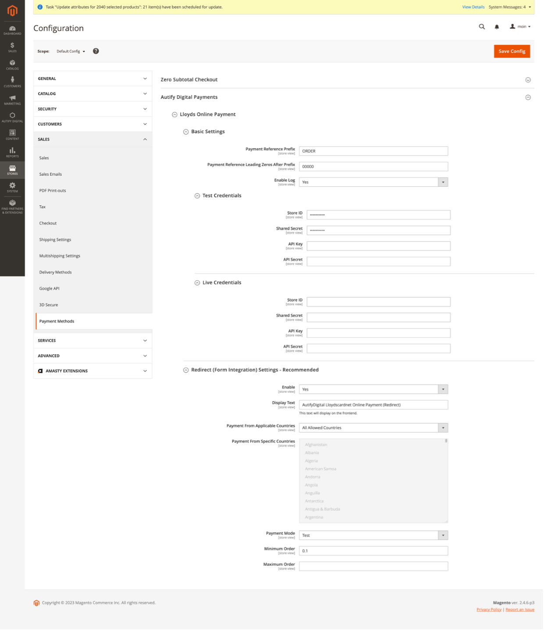The image size is (545, 631).
Task: Expand the Security configuration section
Action: click(x=93, y=109)
